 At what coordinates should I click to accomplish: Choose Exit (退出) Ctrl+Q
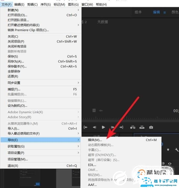click(x=41, y=166)
